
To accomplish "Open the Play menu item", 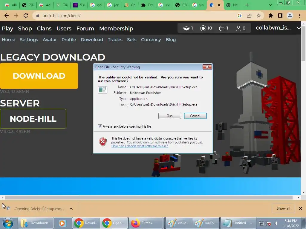I will [7, 28].
